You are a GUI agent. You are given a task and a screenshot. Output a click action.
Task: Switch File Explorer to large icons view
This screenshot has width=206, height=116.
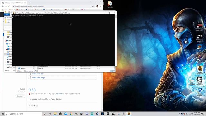point(114,71)
